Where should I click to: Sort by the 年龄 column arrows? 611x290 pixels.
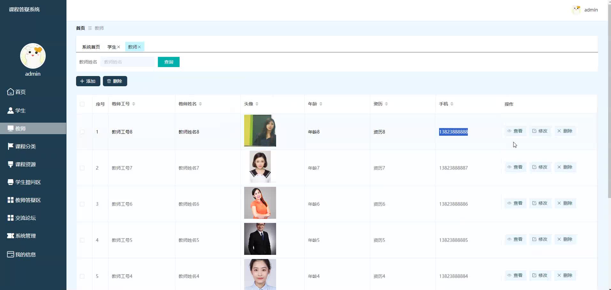(321, 104)
